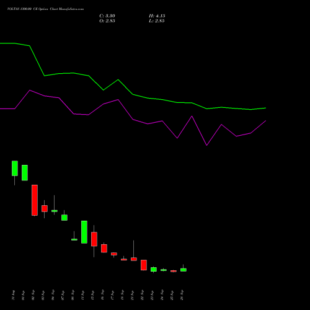This screenshot has height=310, width=310.
Task: Click the '22 Sep' date label
Action: (x=143, y=295)
